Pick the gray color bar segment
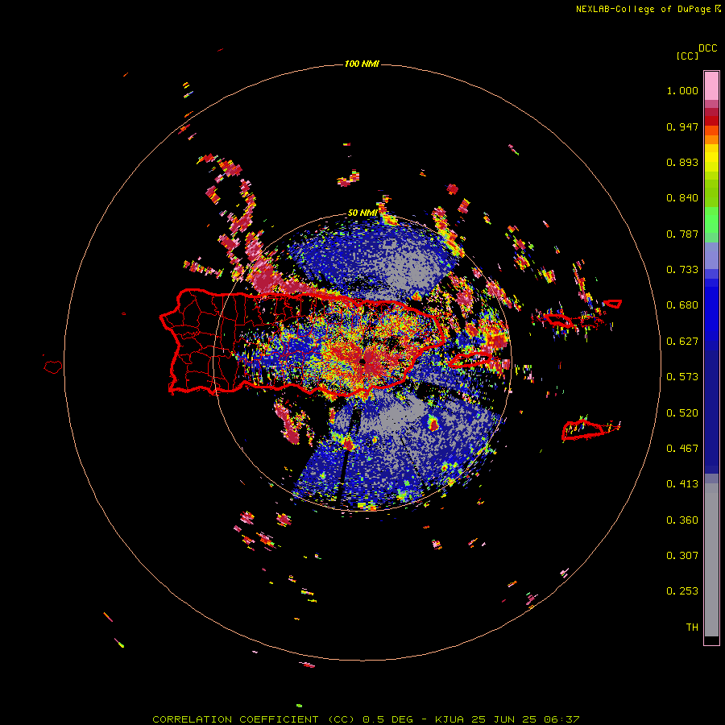This screenshot has height=725, width=725. [711, 560]
